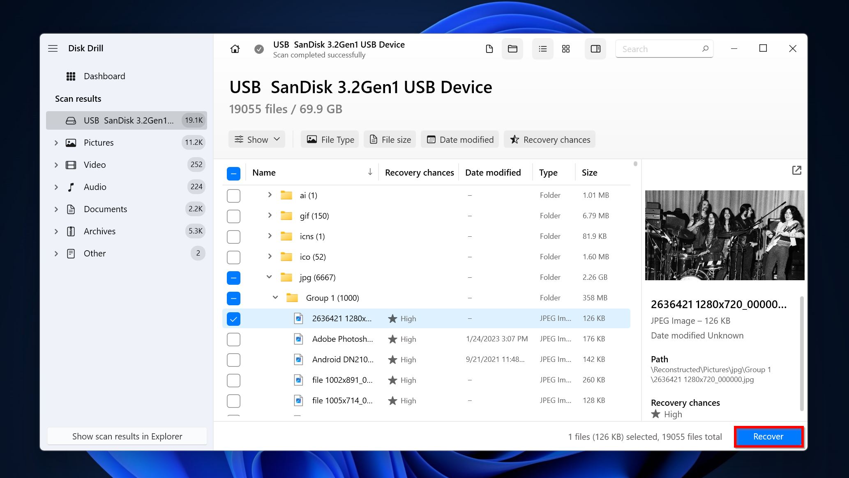Expand the Pictures category
This screenshot has height=478, width=849.
pos(56,143)
